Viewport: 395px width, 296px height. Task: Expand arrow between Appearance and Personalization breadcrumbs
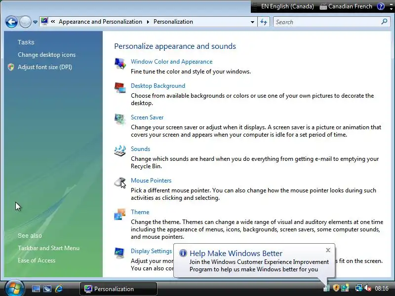pyautogui.click(x=148, y=22)
